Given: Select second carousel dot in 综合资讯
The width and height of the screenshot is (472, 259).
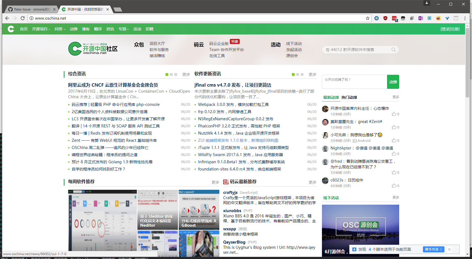Looking at the screenshot, I should point(171,74).
